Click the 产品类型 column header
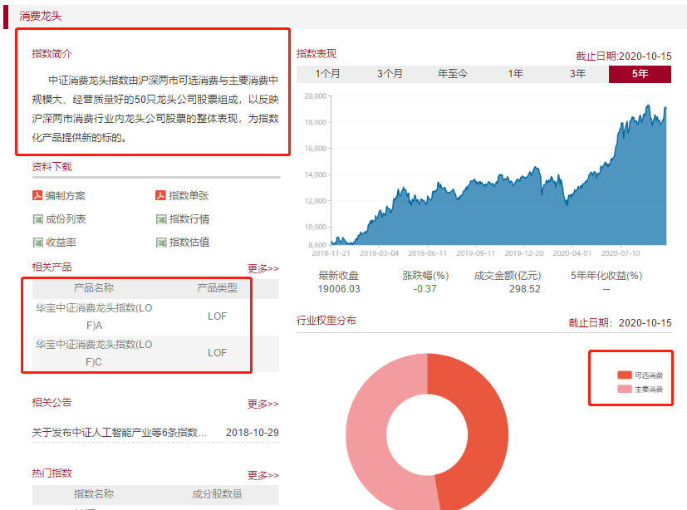The image size is (687, 510). click(x=217, y=288)
